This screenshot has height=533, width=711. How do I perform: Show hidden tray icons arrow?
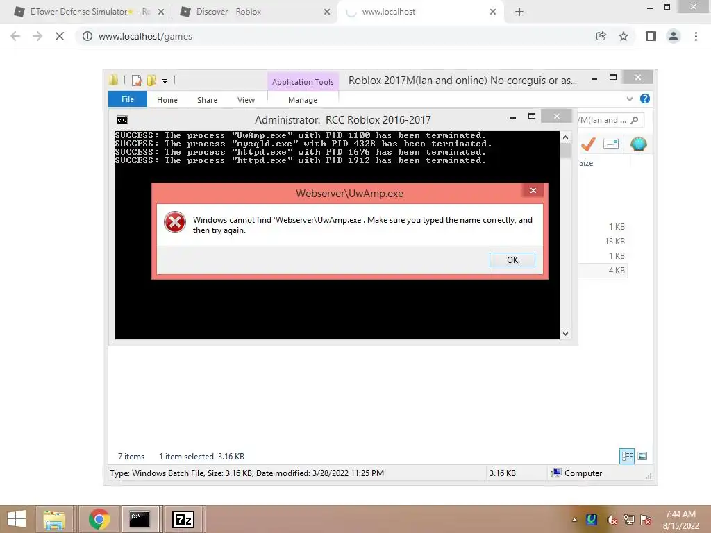(574, 520)
